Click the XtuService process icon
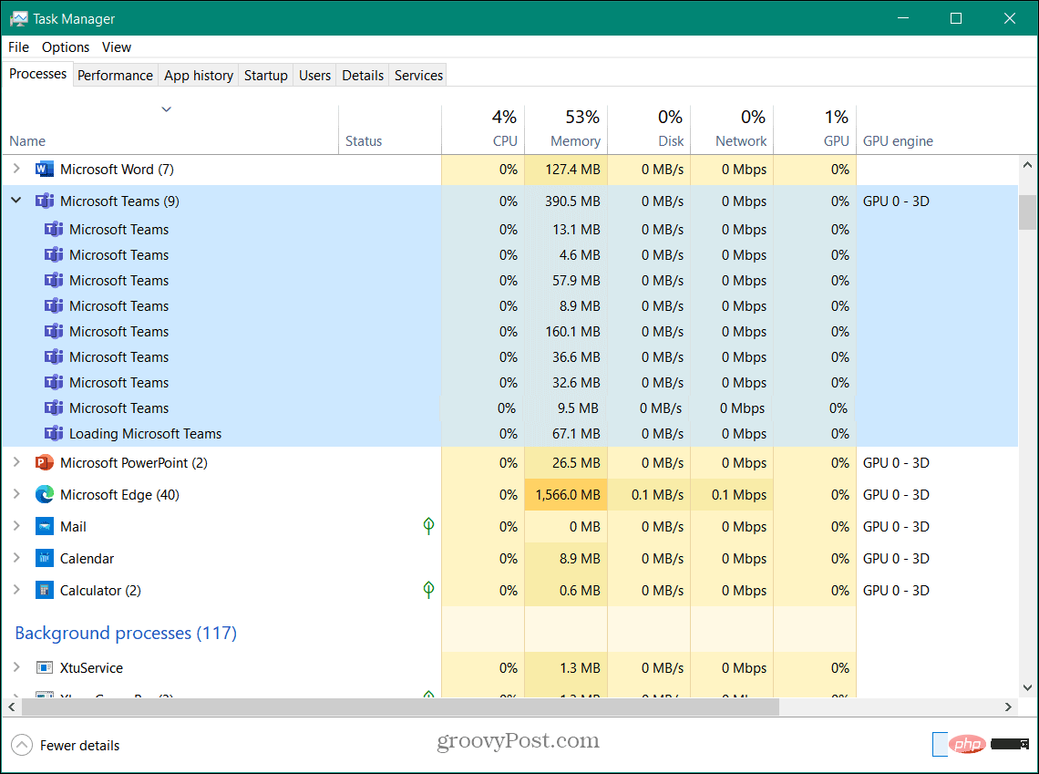 coord(45,667)
